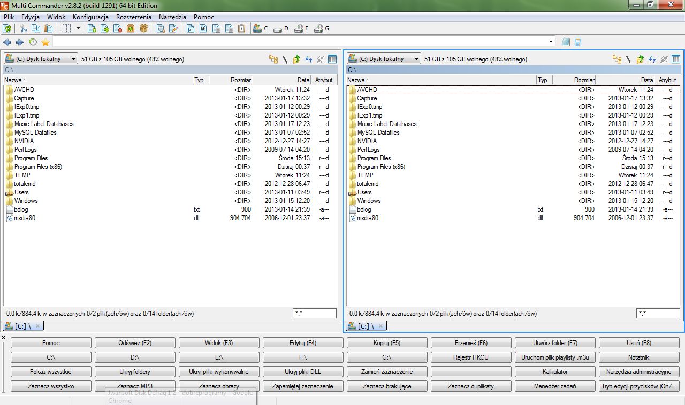Screen dimensions: 685x405
Task: Click the folder size 'kb' icon
Action: coord(203,28)
